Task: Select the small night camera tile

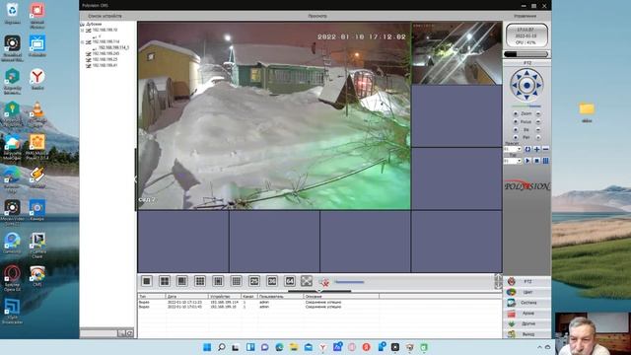Action: pyautogui.click(x=456, y=53)
